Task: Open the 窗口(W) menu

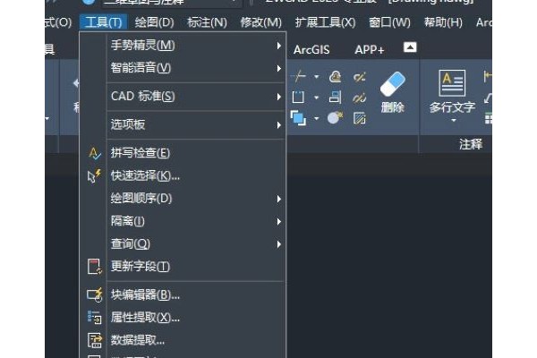Action: [x=389, y=22]
